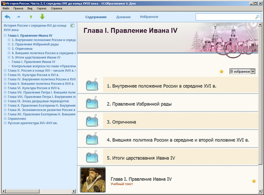Switch to the Содержание tab
264x195 pixels.
pos(96,17)
